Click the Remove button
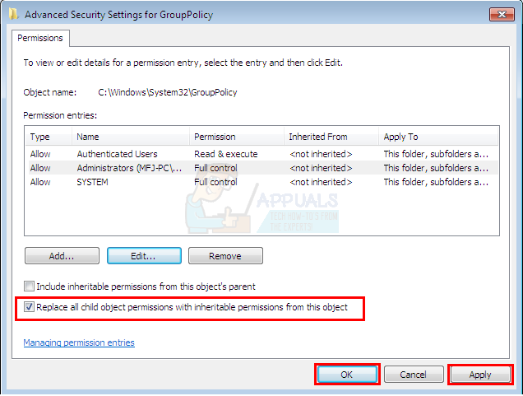The height and width of the screenshot is (396, 523). [x=225, y=256]
